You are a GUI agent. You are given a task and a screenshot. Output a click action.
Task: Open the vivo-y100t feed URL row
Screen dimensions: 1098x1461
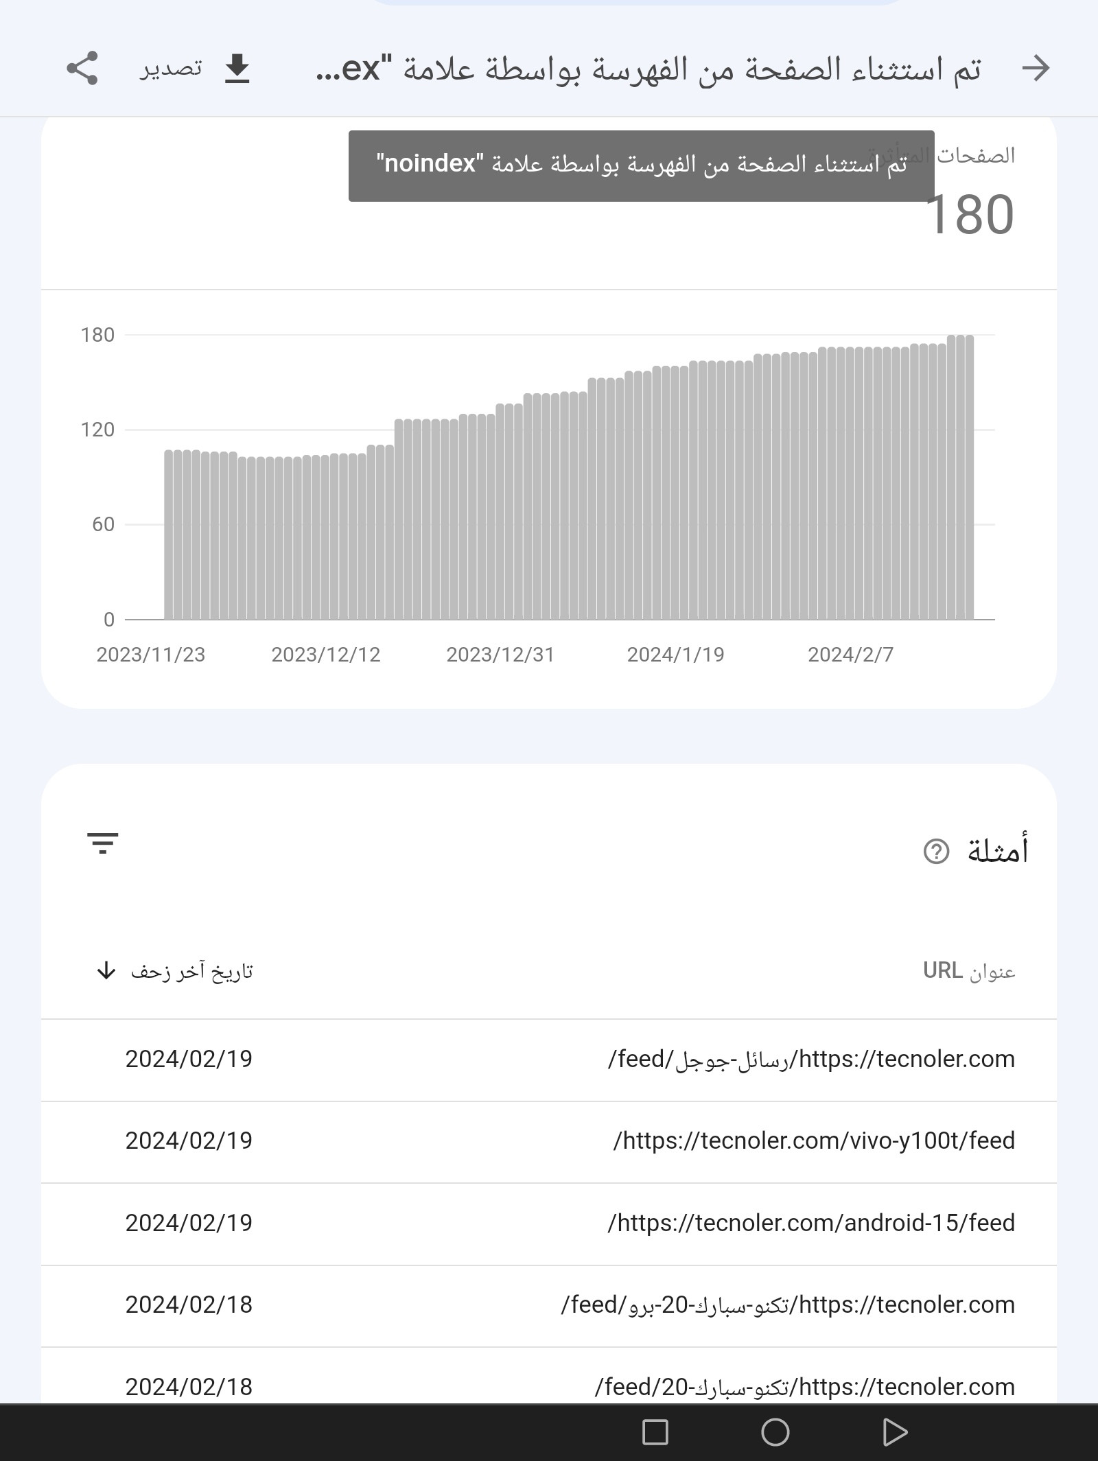tap(814, 1141)
